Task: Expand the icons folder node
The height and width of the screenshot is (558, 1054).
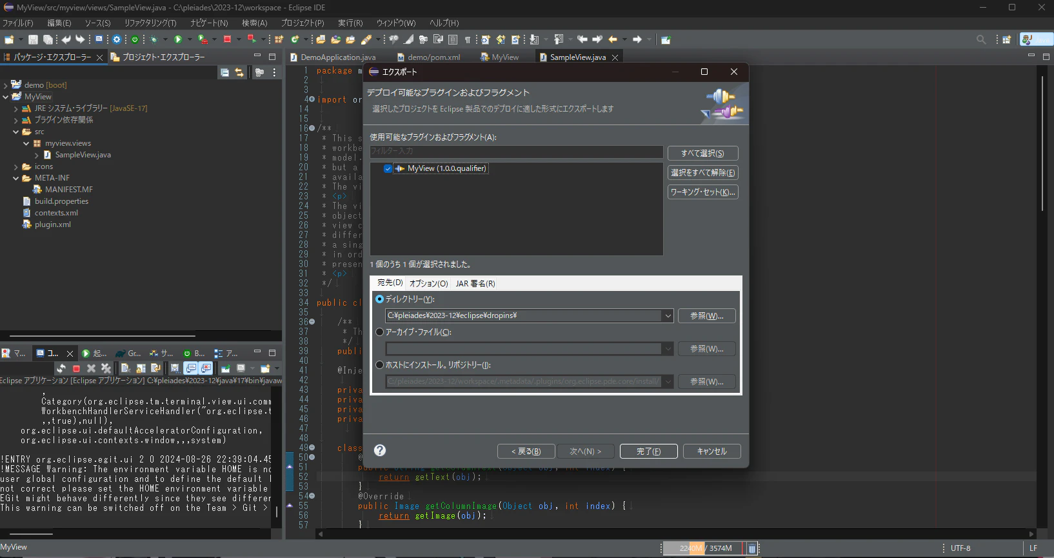Action: (x=16, y=166)
